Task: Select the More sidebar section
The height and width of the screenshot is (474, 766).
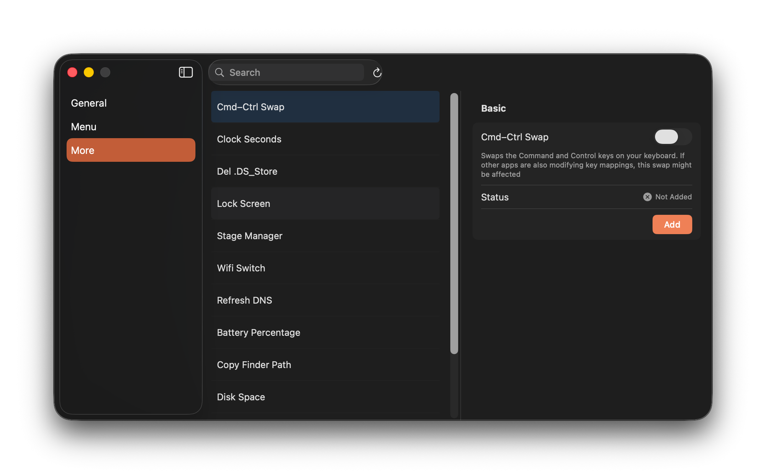Action: pyautogui.click(x=131, y=150)
